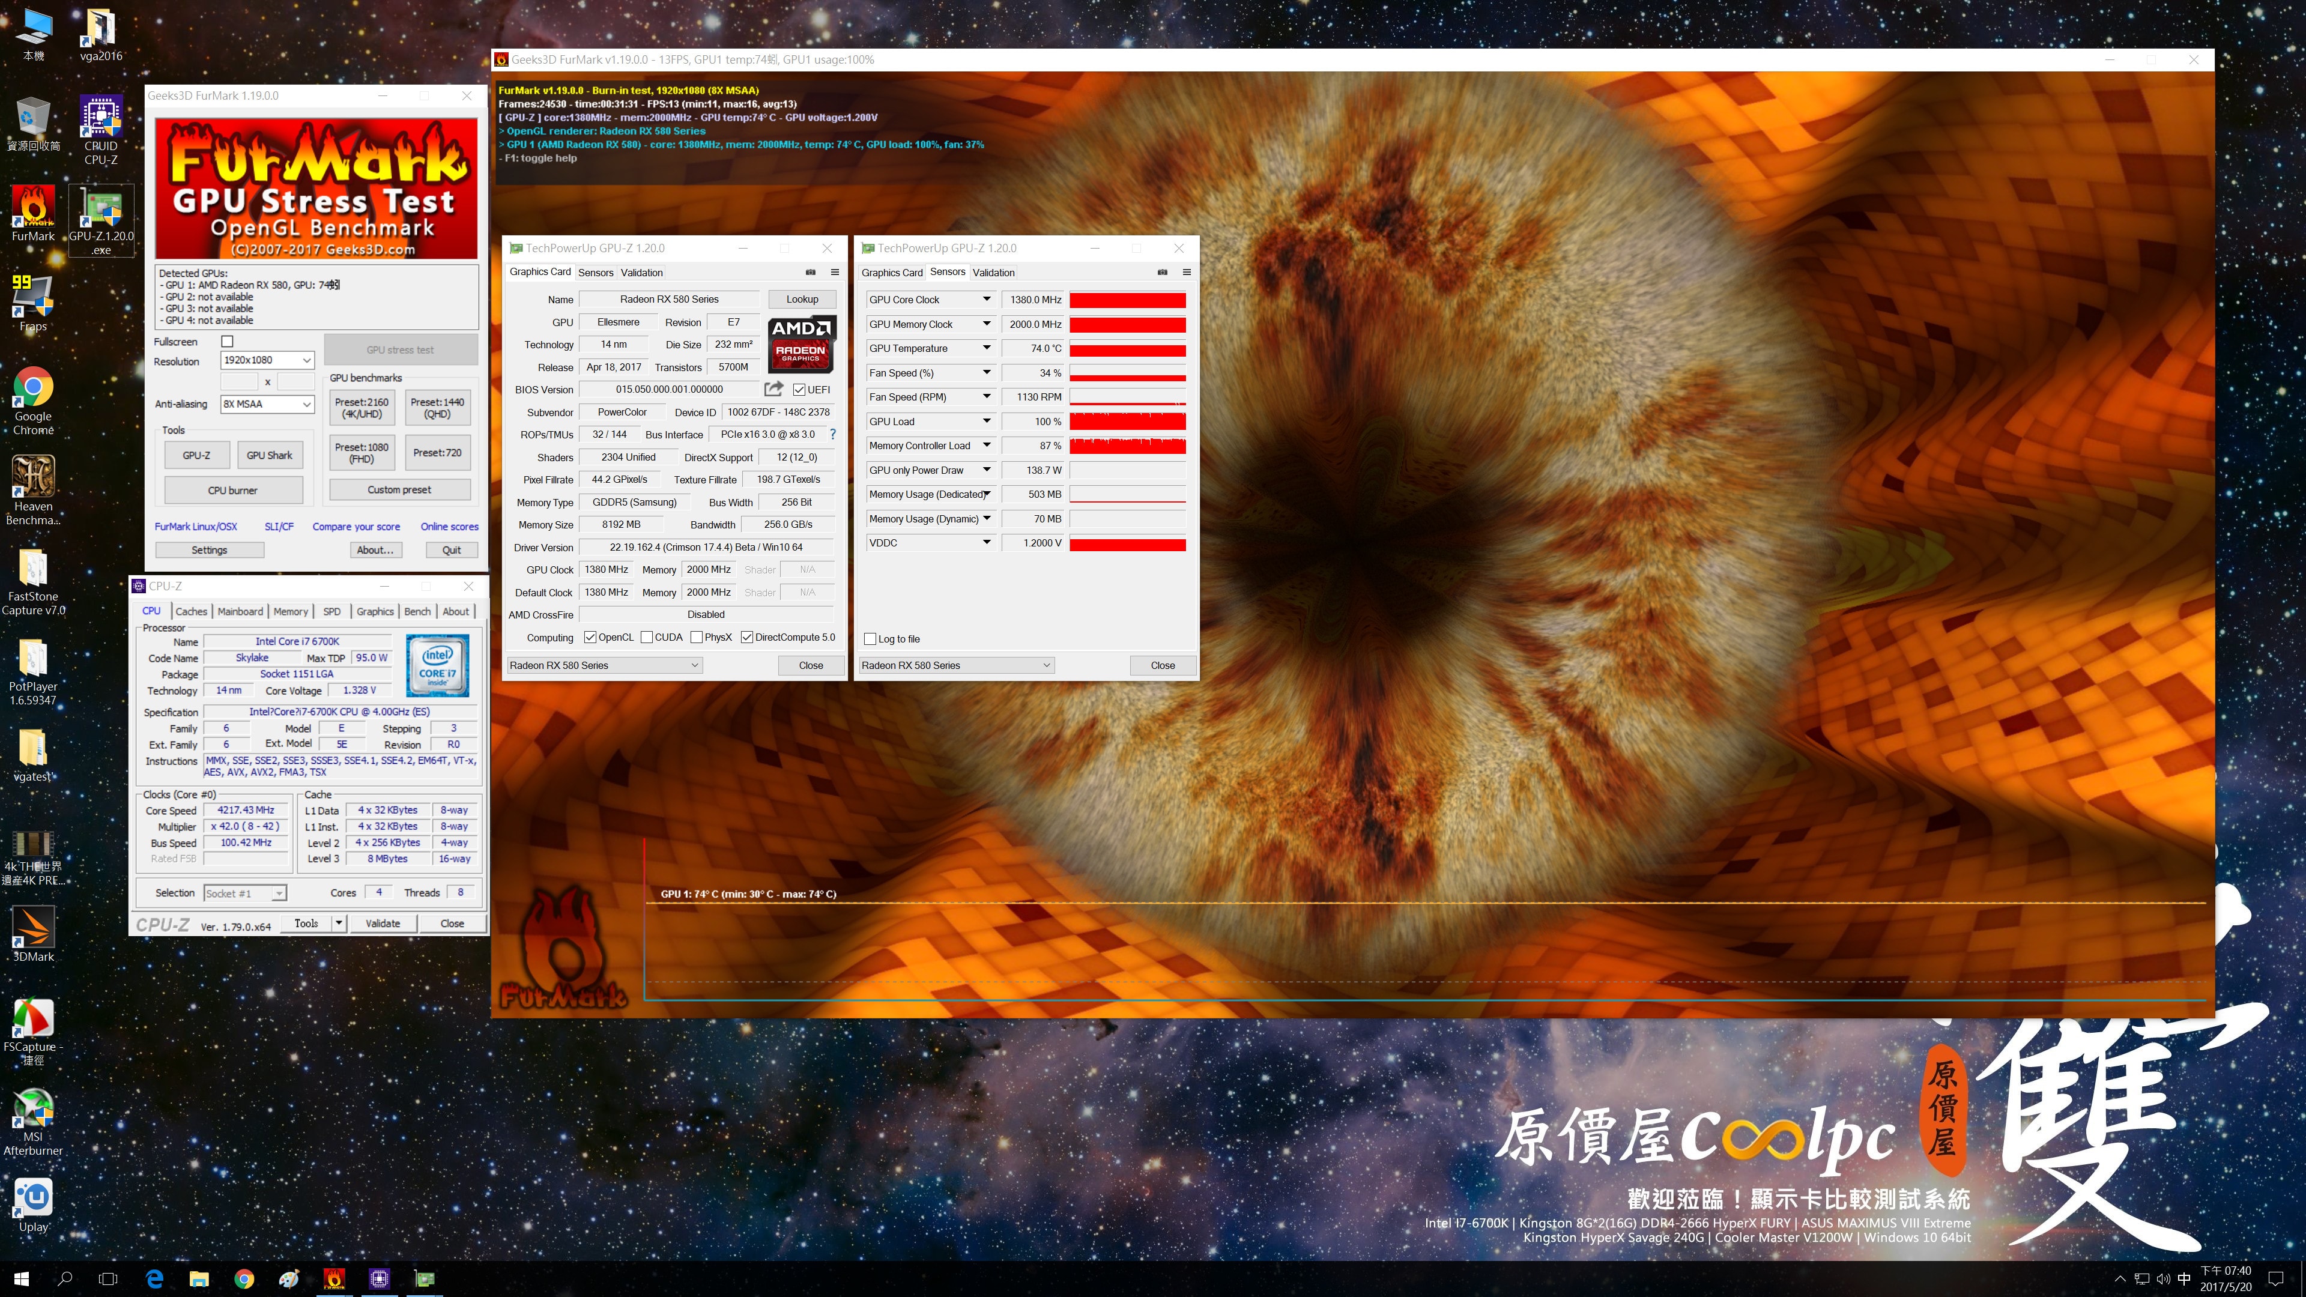Switch to Mainboard tab in CPU-Z
Viewport: 2306px width, 1297px height.
tap(240, 611)
